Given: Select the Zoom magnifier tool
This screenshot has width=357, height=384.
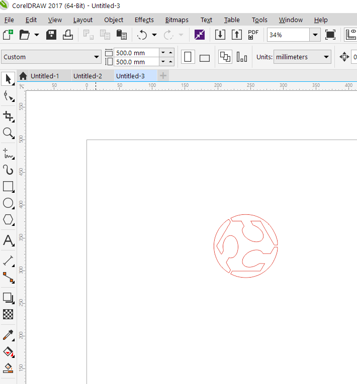Looking at the screenshot, I should pos(9,133).
